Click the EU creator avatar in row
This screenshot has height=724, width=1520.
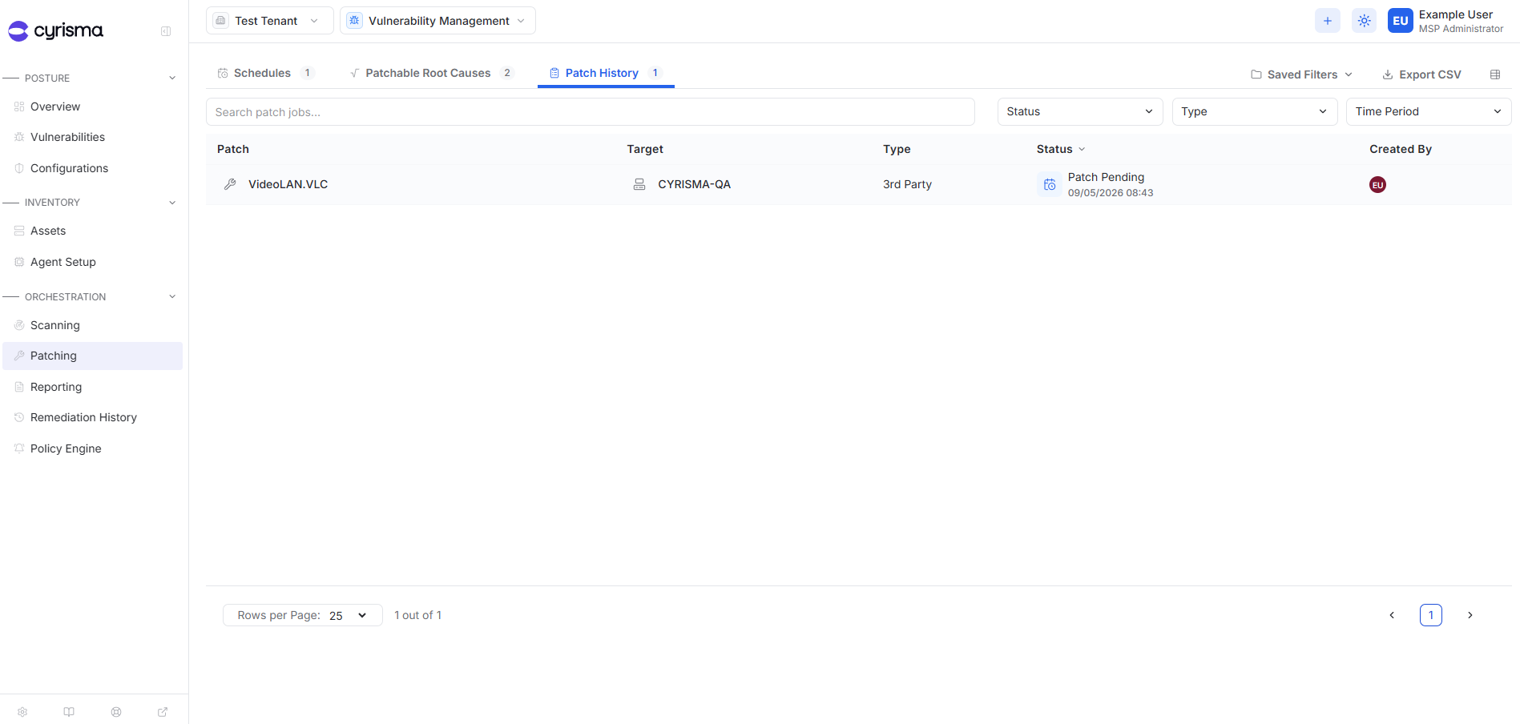[1377, 185]
